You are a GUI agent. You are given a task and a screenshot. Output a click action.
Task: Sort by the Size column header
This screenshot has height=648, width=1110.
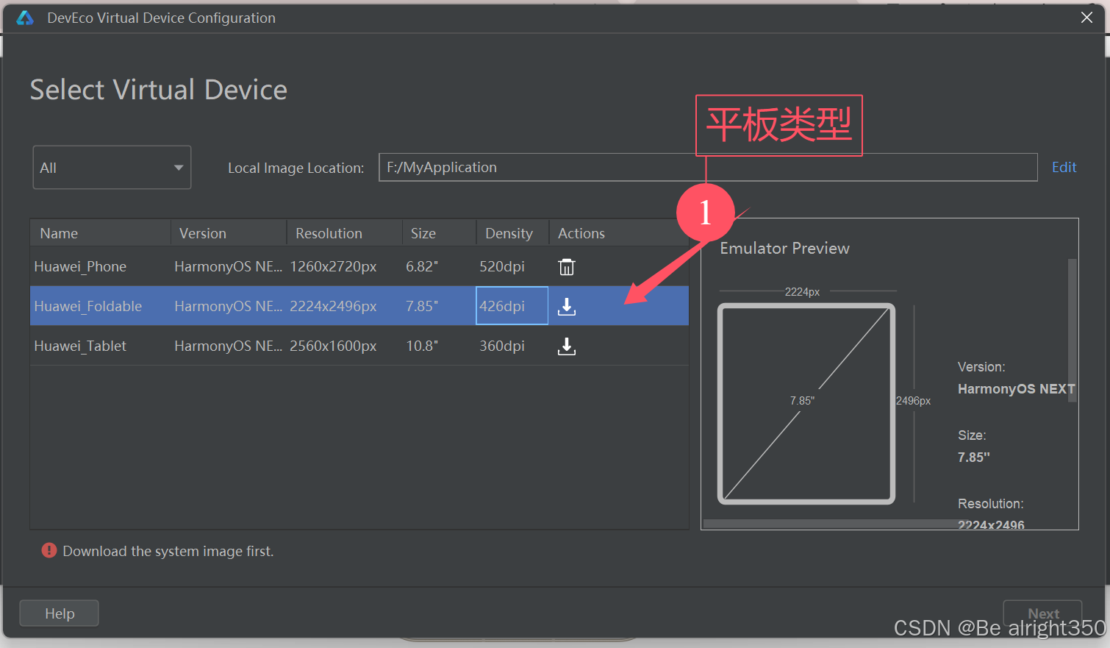tap(440, 232)
